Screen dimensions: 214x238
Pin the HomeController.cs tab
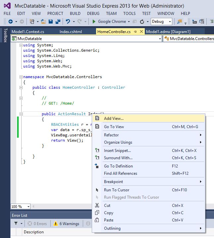pos(136,31)
